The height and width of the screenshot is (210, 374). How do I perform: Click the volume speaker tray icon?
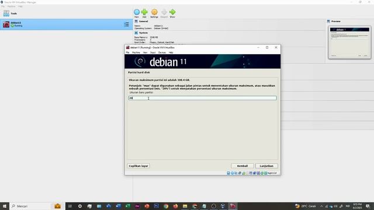335,206
